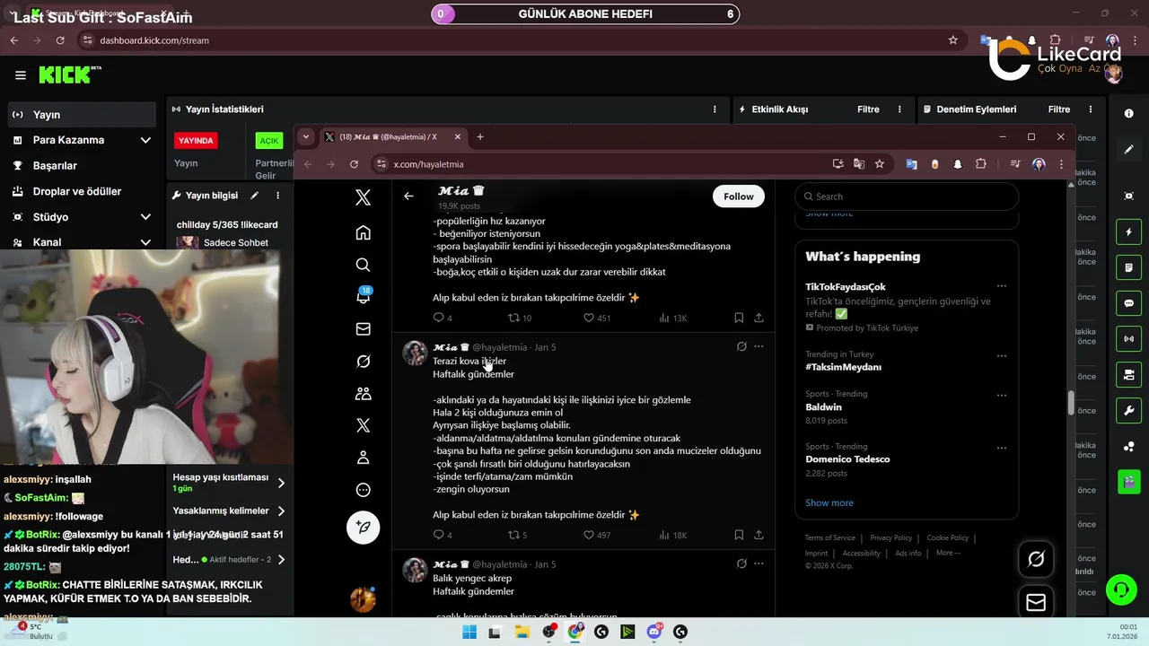This screenshot has height=646, width=1149.
Task: Share the Terazi kova ikizler post
Action: click(x=759, y=535)
